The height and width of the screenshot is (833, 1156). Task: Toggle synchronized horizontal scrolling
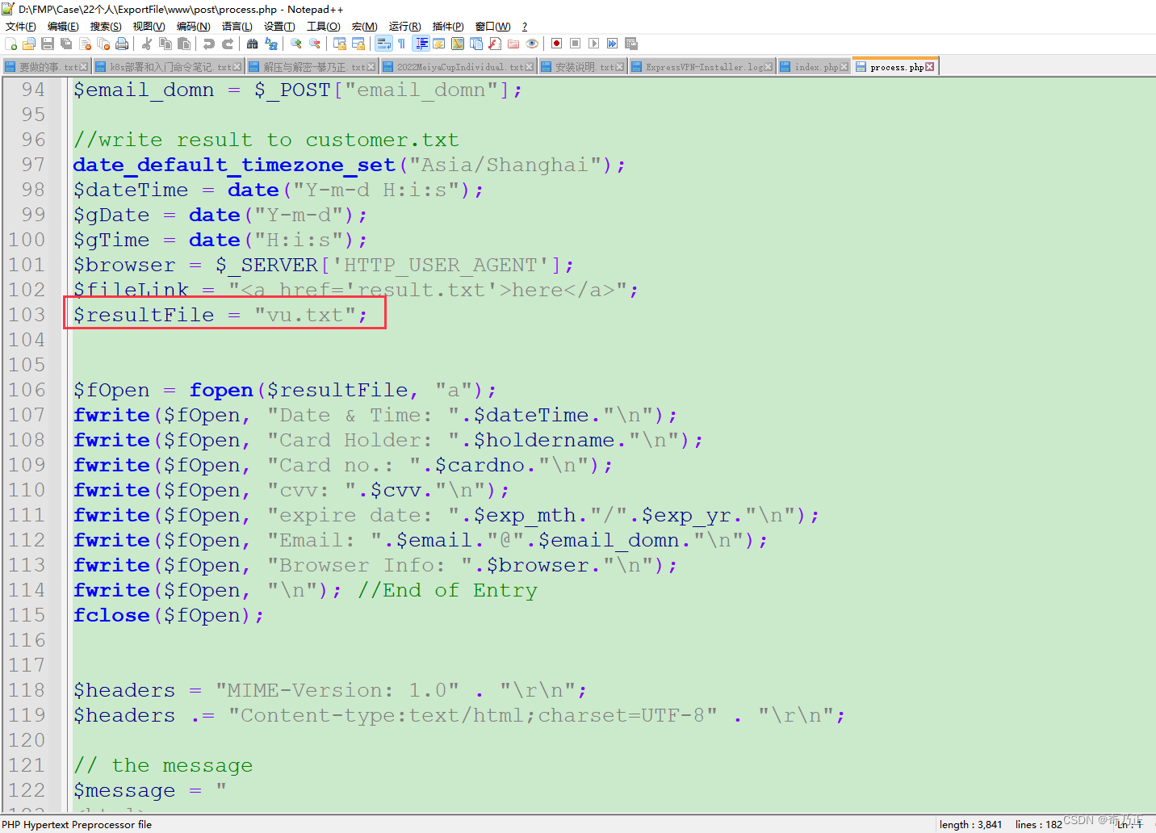click(358, 44)
